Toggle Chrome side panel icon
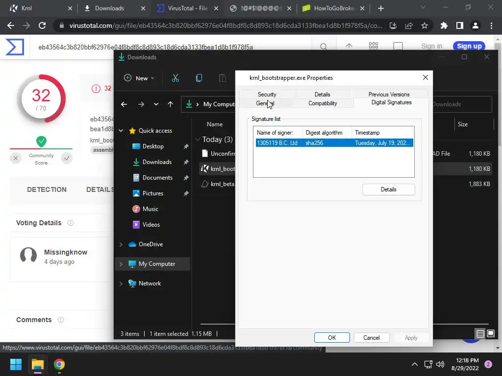The height and width of the screenshot is (376, 502). 460,25
